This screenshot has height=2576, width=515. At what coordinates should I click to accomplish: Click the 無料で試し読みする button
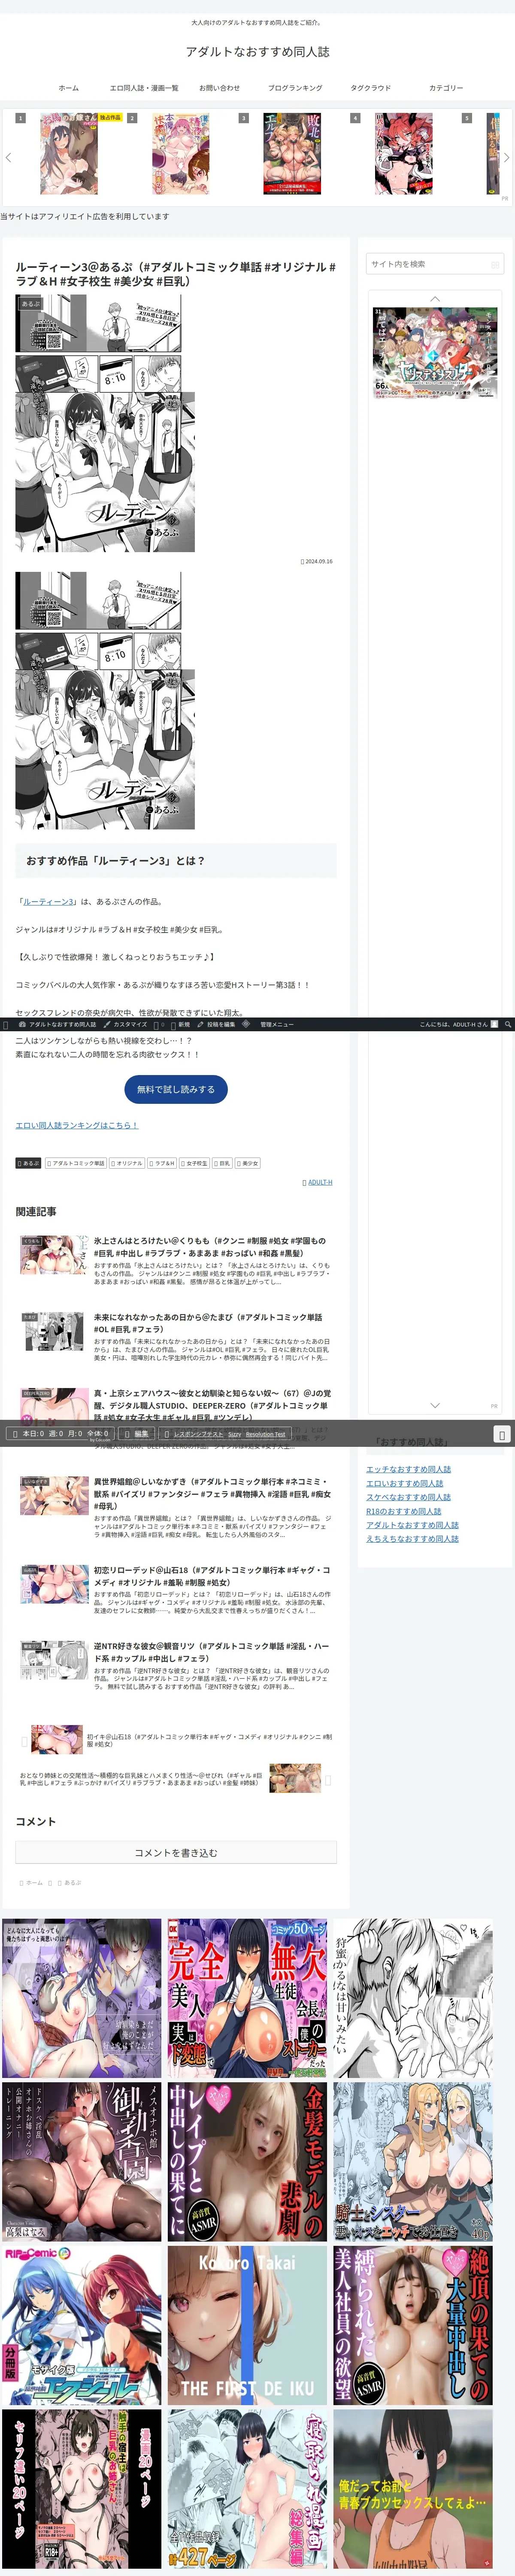tap(176, 1089)
